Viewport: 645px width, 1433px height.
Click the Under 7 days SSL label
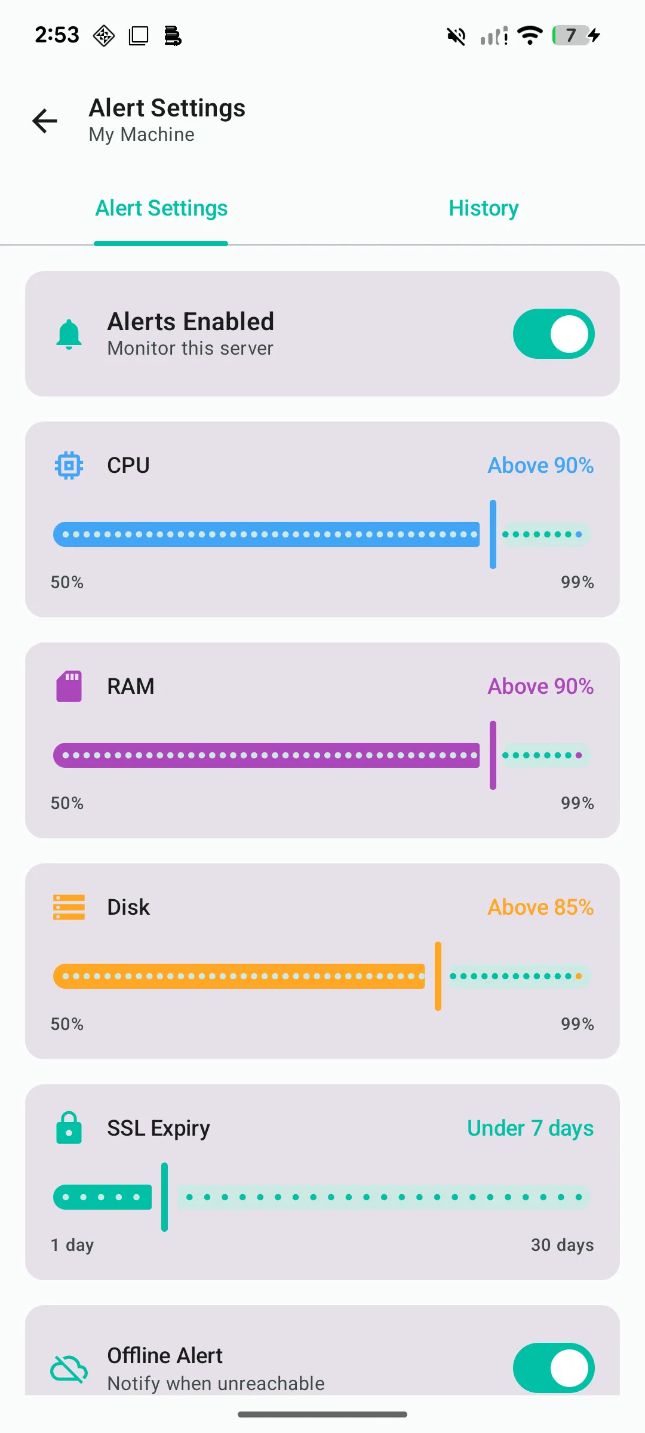(x=530, y=1127)
